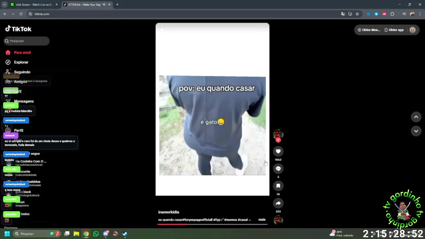The width and height of the screenshot is (425, 239).
Task: Bookmark this page with the star icon
Action: (x=357, y=14)
